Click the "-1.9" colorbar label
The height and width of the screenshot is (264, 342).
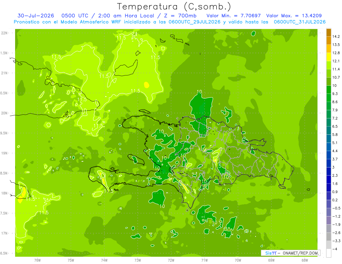[x=336, y=225]
